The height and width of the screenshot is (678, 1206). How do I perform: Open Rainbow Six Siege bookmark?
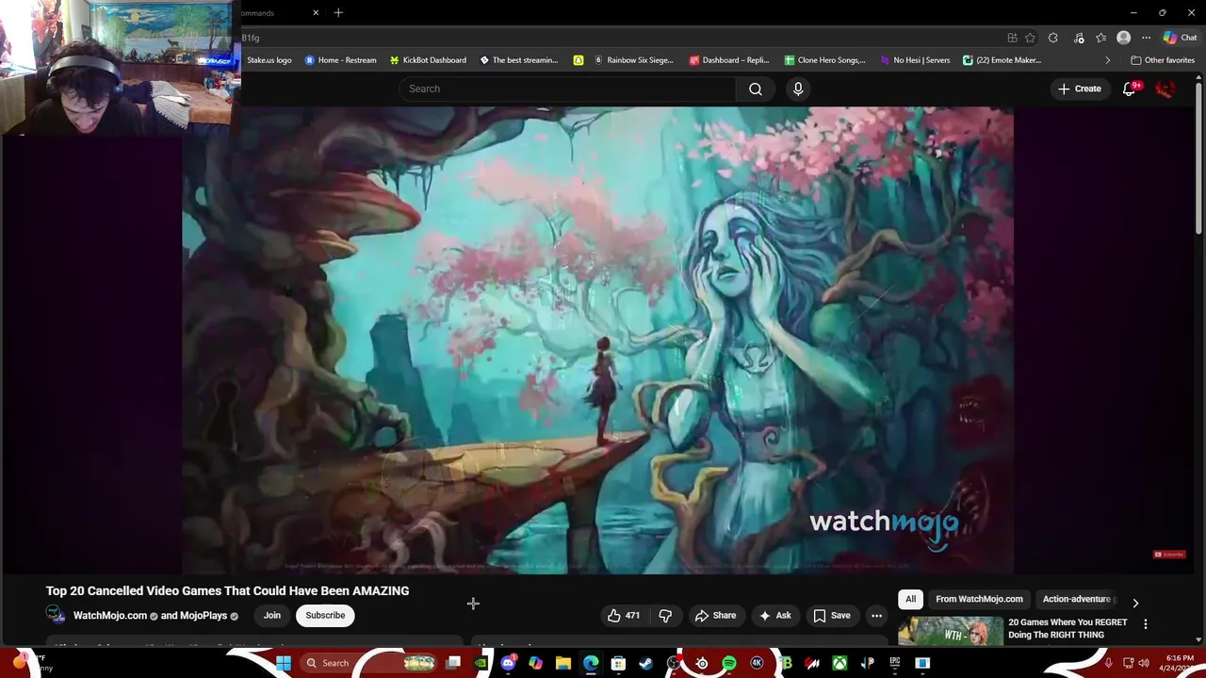coord(633,60)
